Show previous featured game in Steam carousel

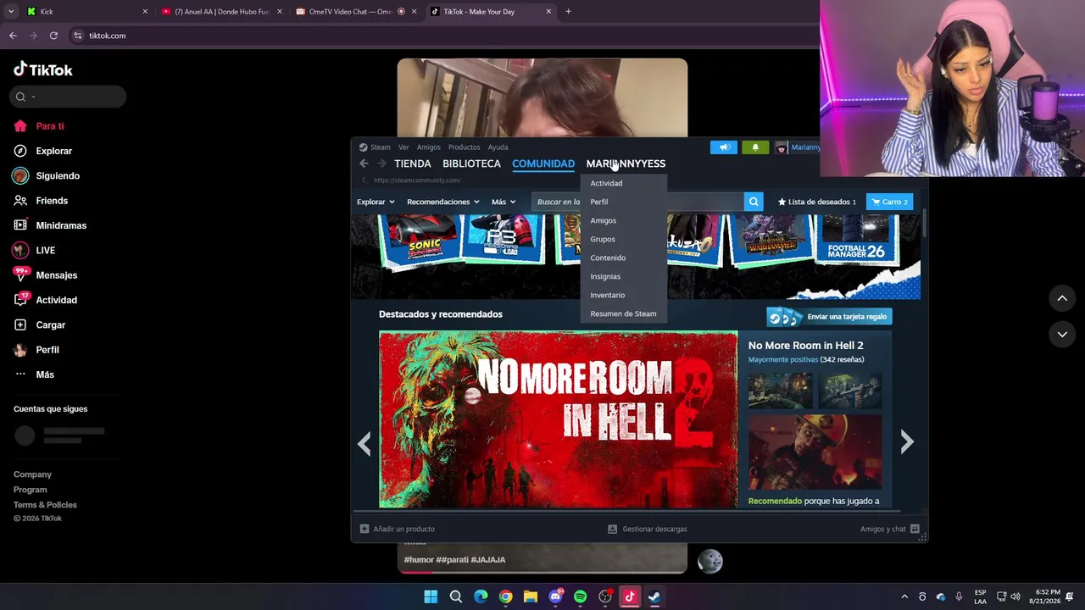(x=364, y=442)
